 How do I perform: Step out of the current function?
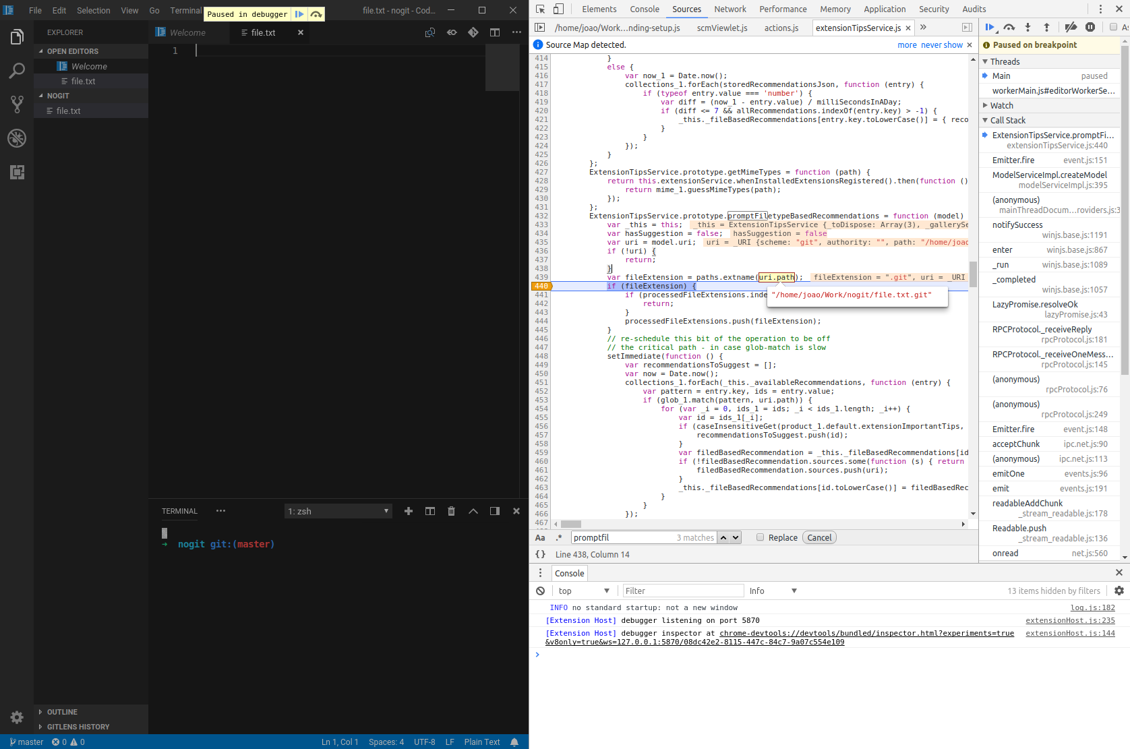(1046, 27)
